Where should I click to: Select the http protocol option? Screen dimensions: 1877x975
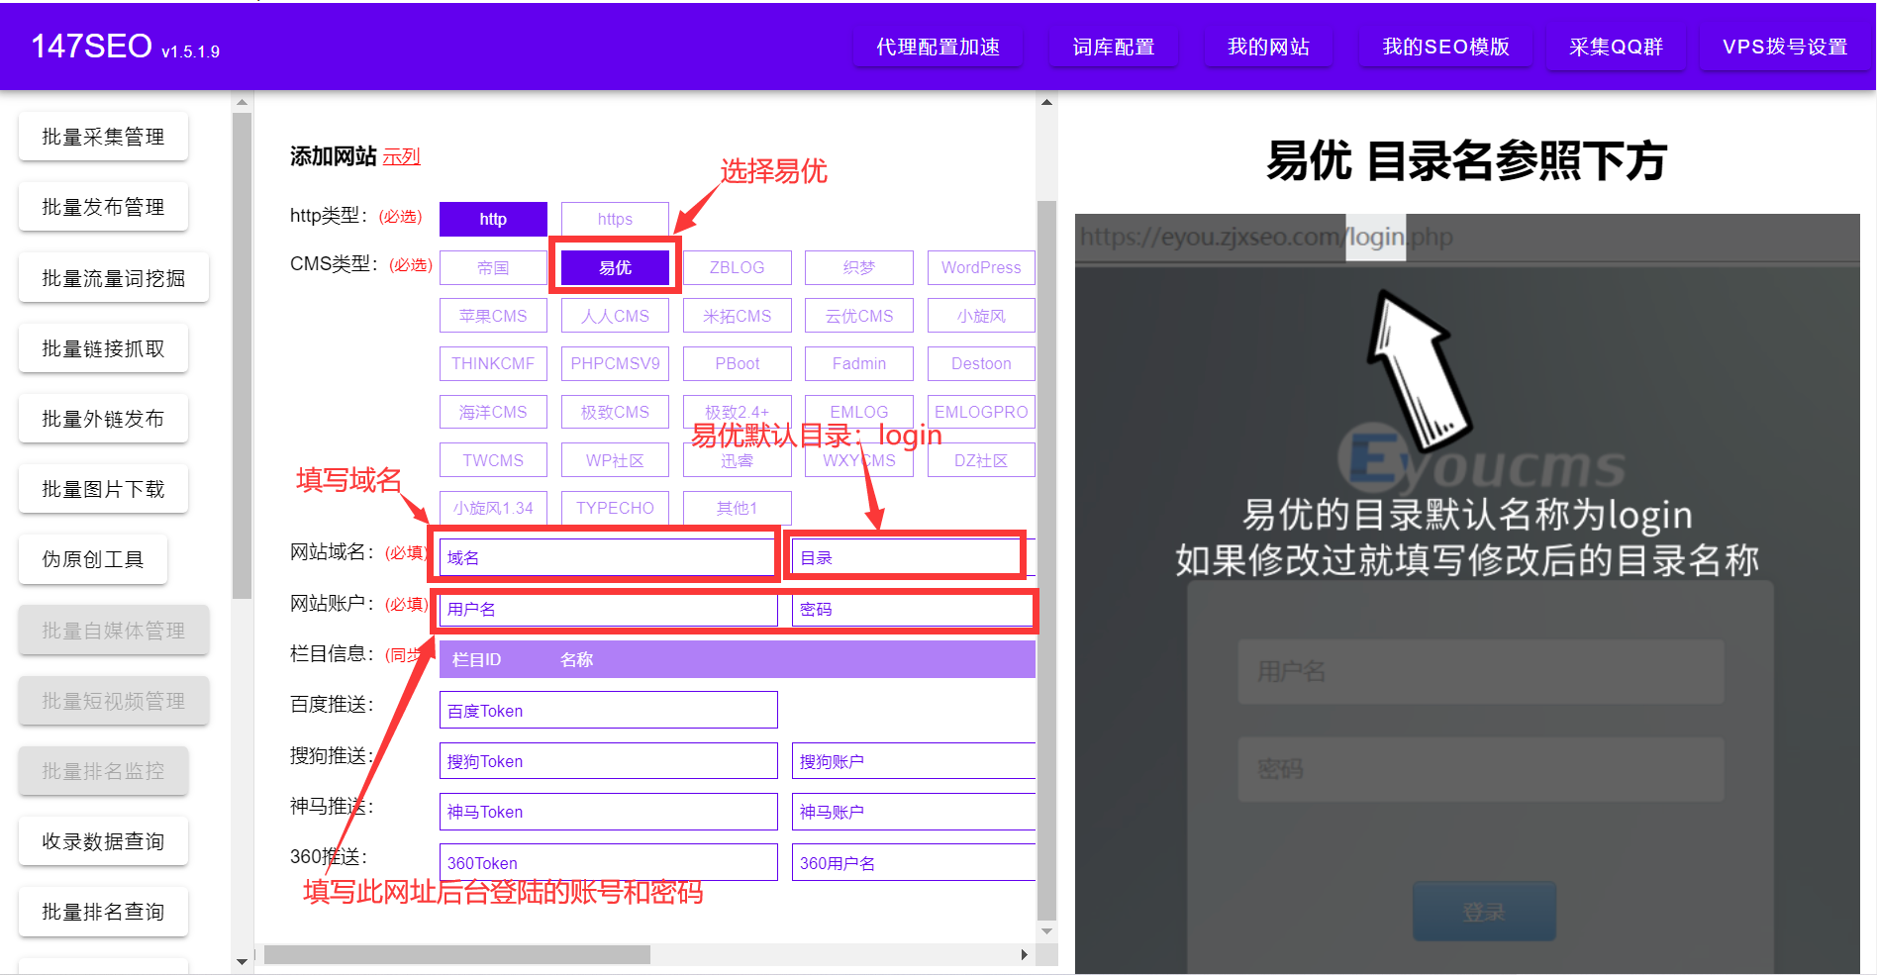pyautogui.click(x=493, y=219)
